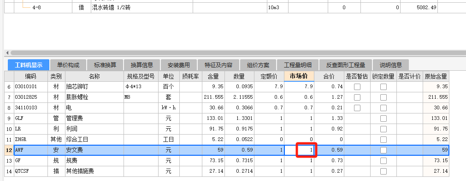Show the 说明信息 tab

pyautogui.click(x=391, y=65)
